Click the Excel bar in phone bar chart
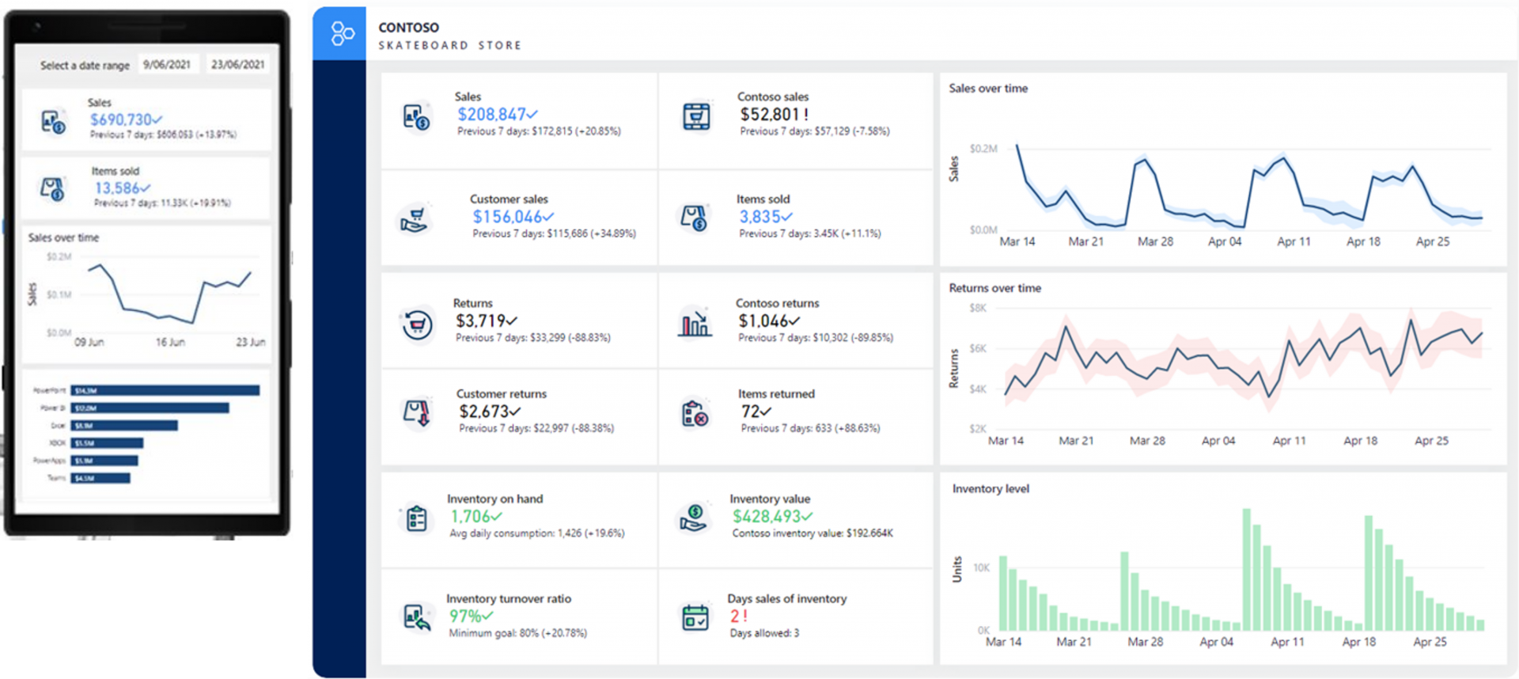 124,426
